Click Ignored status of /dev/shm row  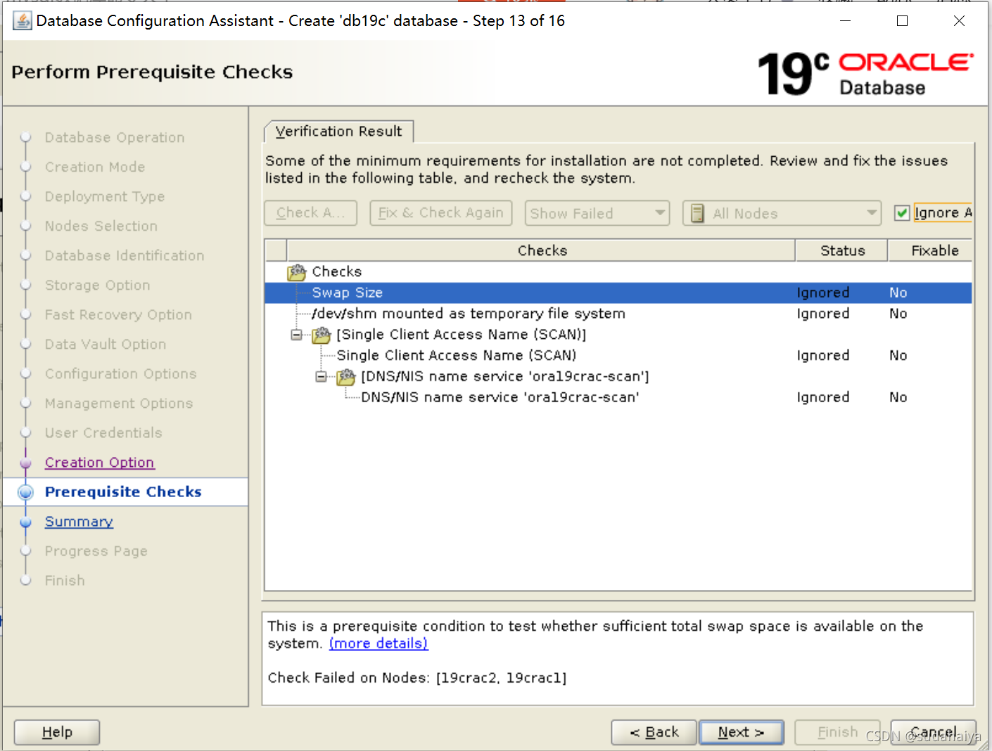click(x=823, y=314)
